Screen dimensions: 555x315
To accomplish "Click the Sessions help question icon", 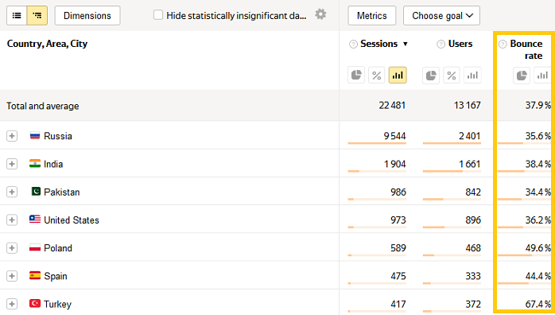I will 353,45.
